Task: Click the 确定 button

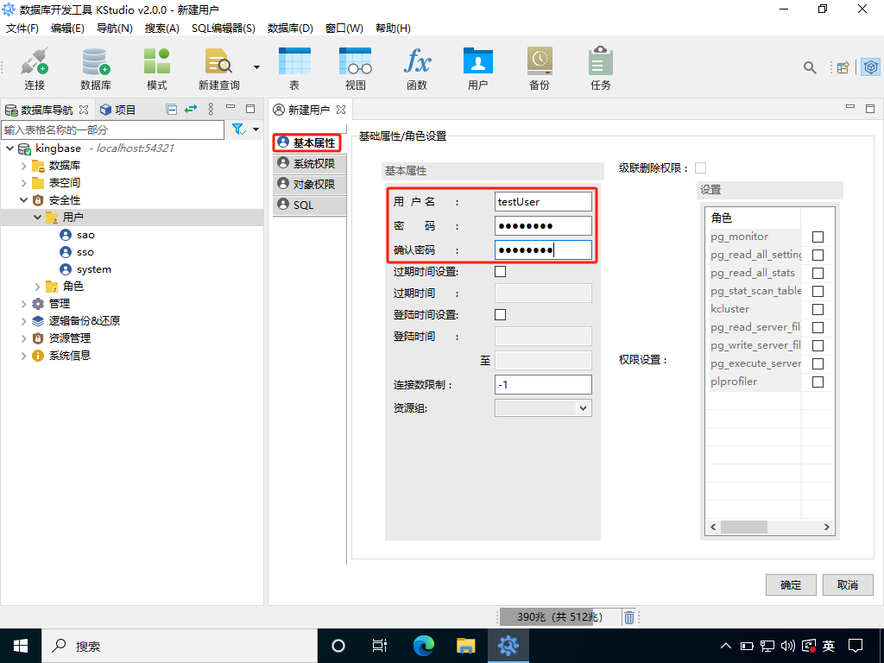Action: pos(791,585)
